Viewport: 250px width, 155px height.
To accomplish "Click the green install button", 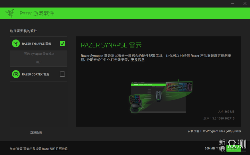I will [x=234, y=148].
